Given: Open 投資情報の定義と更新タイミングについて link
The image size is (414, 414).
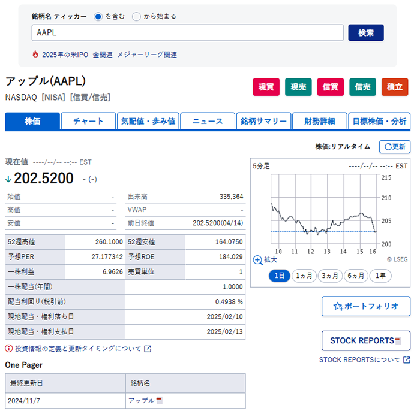Looking at the screenshot, I should click(78, 349).
